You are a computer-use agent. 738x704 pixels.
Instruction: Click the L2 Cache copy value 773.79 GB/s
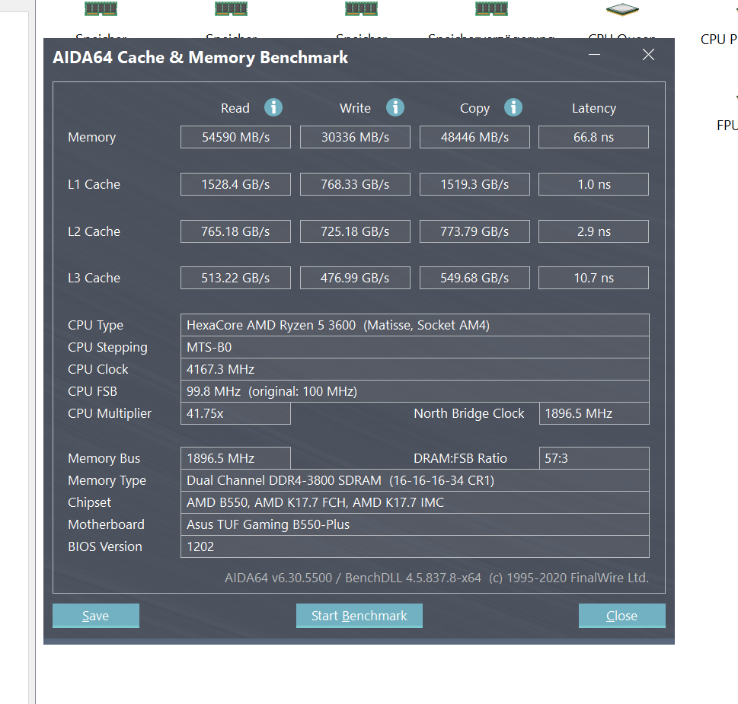474,231
